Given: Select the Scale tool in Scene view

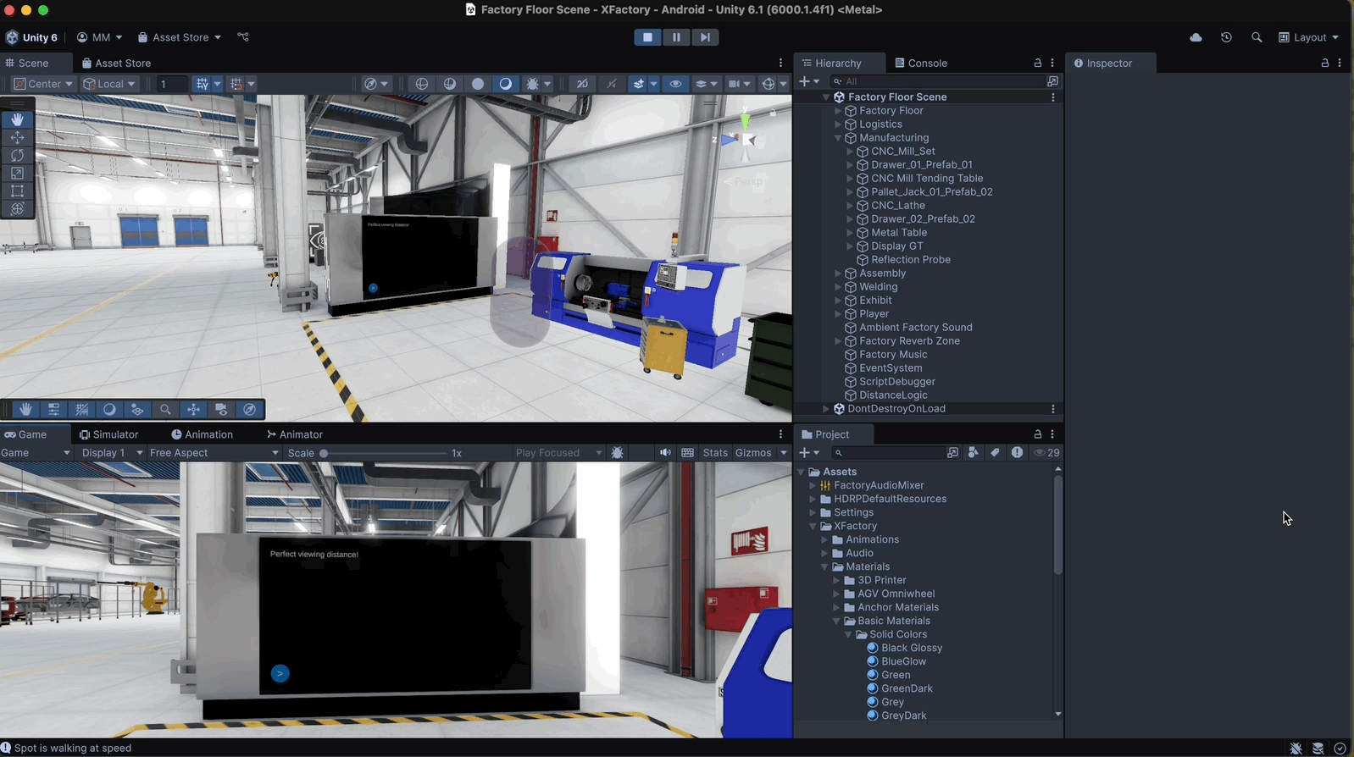Looking at the screenshot, I should [x=17, y=174].
